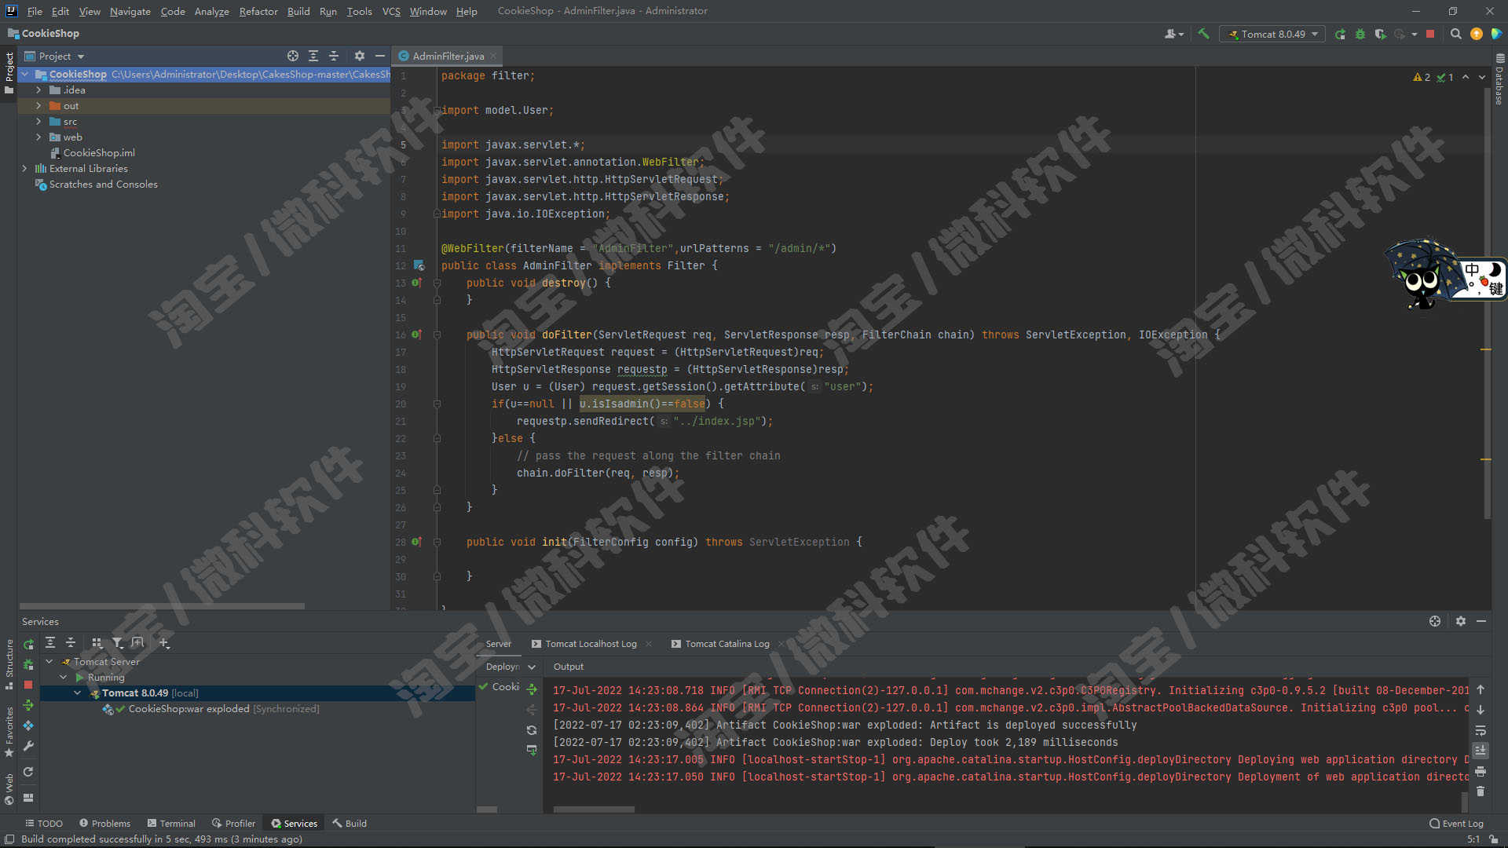Click Deploy All icon in Services left toolbar
Screen dimensions: 1508x848
point(28,705)
